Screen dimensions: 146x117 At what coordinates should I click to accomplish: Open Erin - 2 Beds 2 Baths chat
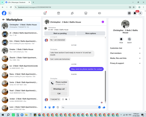(20, 42)
